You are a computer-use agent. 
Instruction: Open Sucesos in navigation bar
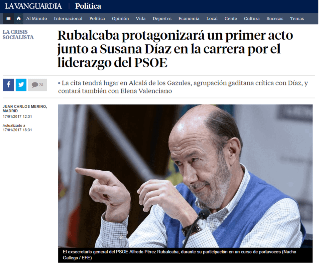click(x=275, y=18)
